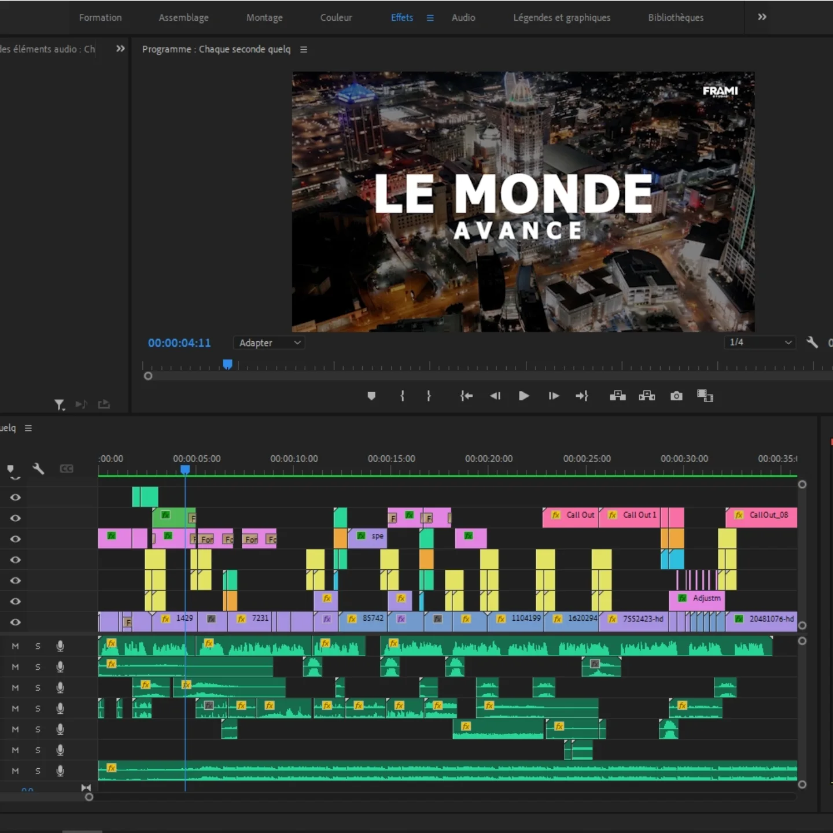Hide the video track containing Call Out clips
The image size is (833, 833).
(16, 518)
